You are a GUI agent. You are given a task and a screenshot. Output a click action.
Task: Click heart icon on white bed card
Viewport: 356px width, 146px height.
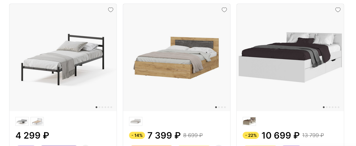coord(338,10)
